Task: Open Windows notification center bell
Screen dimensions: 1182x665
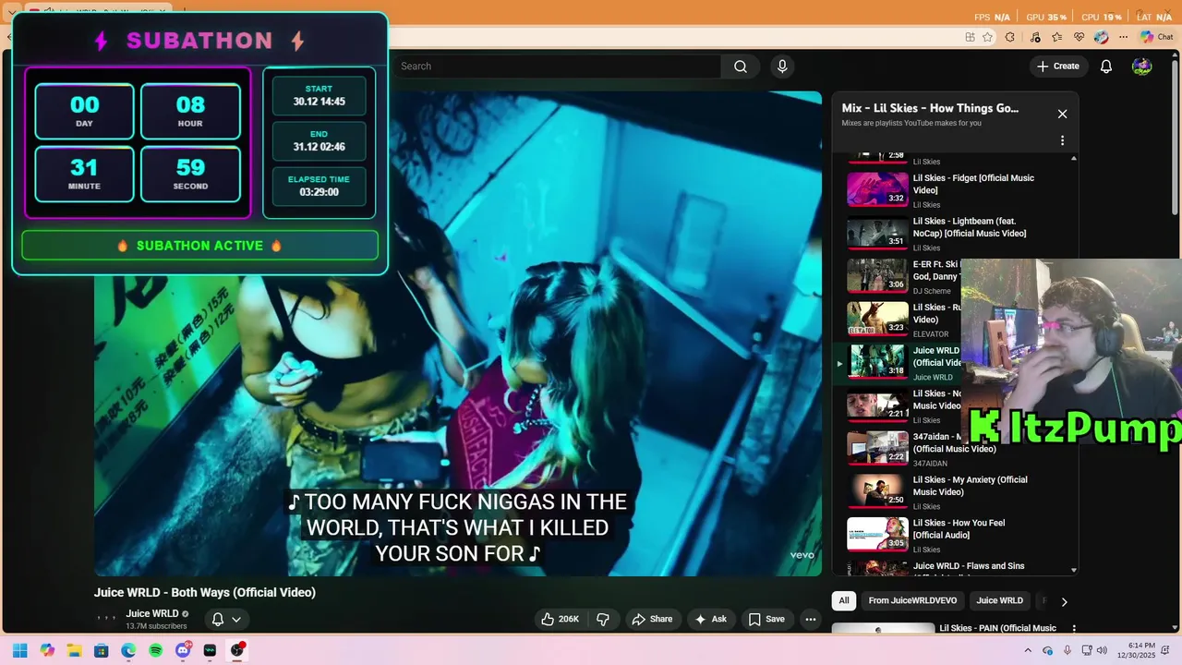Action: tap(1164, 651)
